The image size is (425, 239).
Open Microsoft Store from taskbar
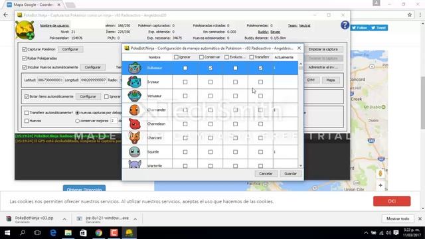tap(83, 233)
